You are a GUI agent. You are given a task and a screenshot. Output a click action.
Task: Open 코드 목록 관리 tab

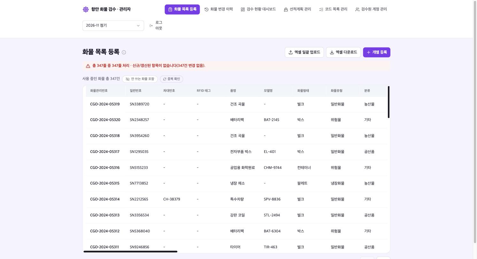[333, 9]
